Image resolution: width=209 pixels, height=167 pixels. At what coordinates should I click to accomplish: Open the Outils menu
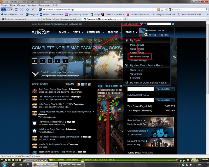(x=55, y=5)
